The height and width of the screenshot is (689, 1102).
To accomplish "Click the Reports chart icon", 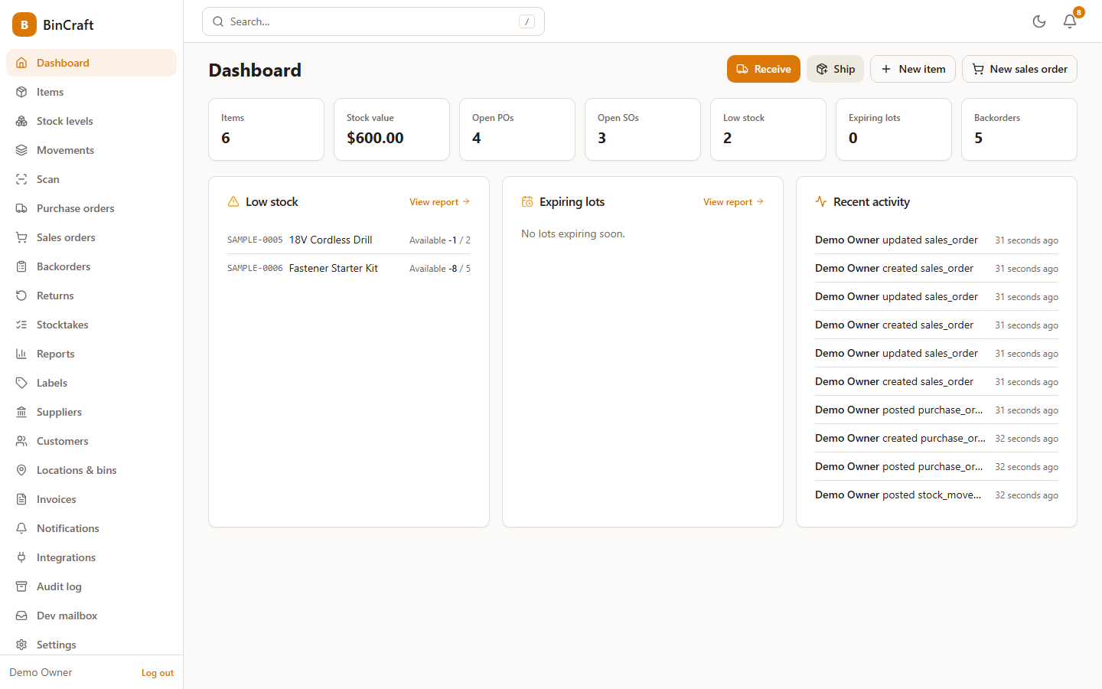I will pos(21,354).
